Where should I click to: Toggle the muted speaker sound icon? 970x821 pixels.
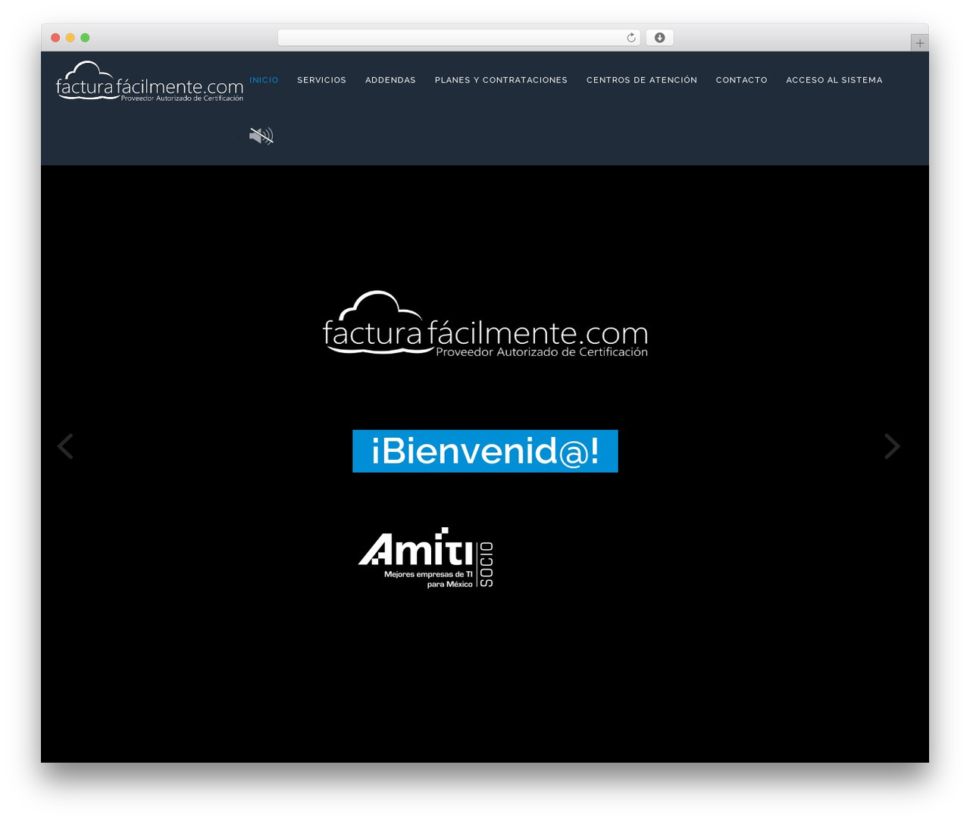coord(261,136)
